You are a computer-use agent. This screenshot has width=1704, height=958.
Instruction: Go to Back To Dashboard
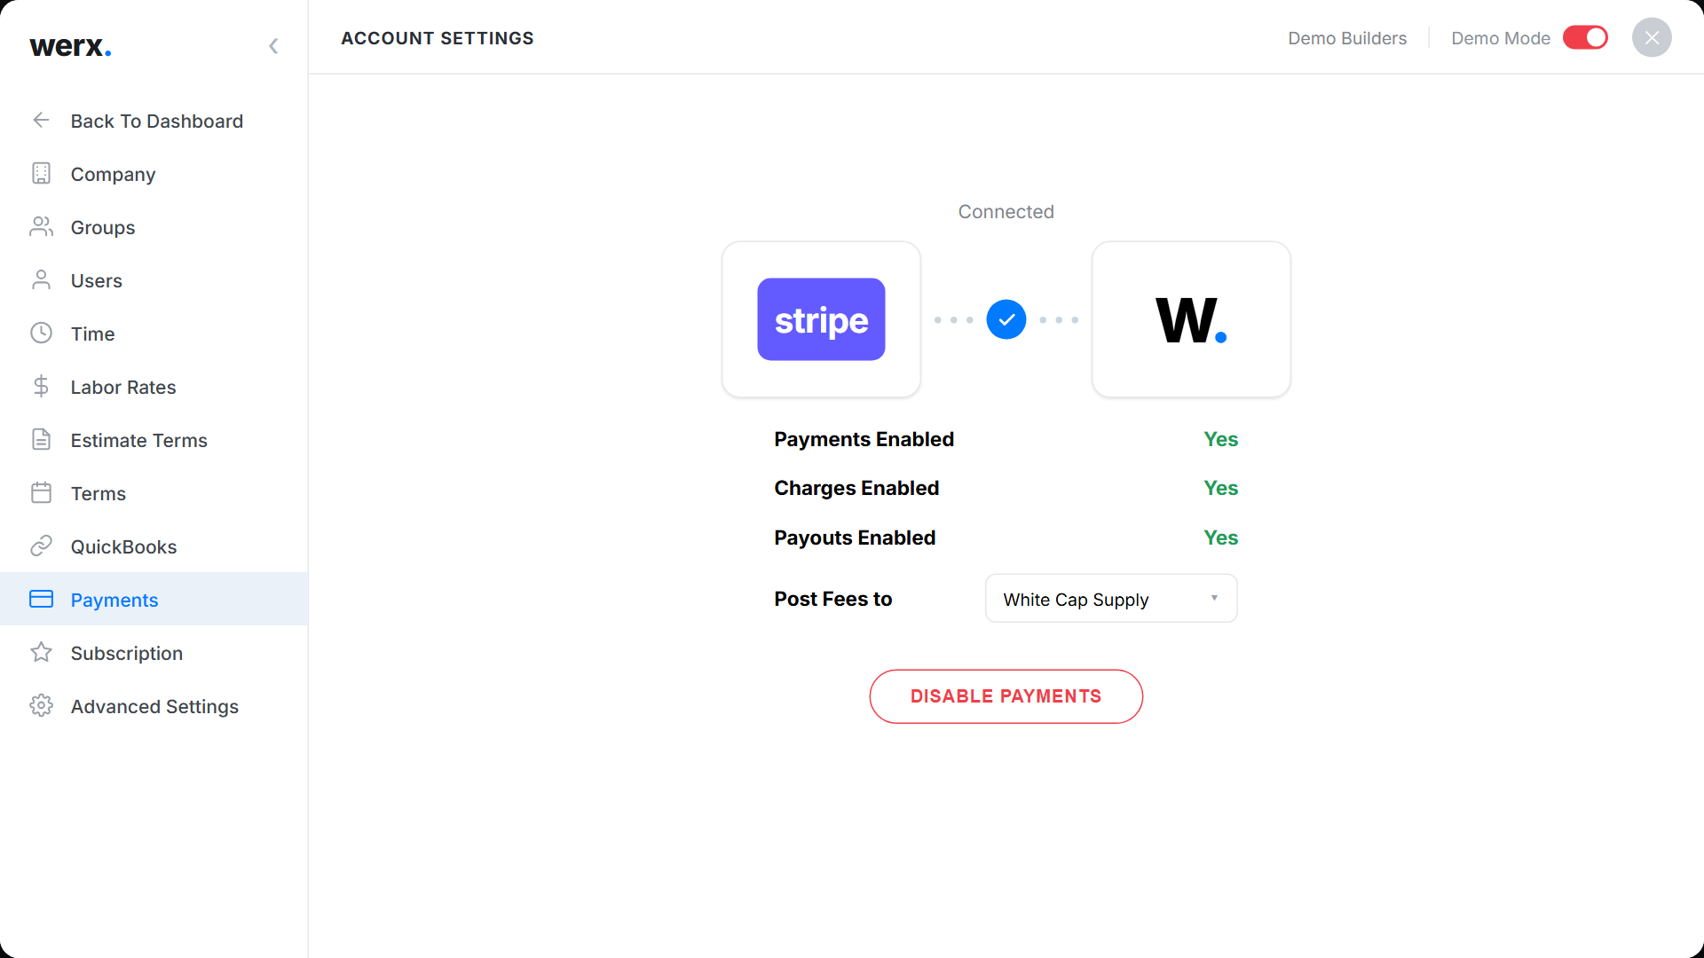point(154,121)
